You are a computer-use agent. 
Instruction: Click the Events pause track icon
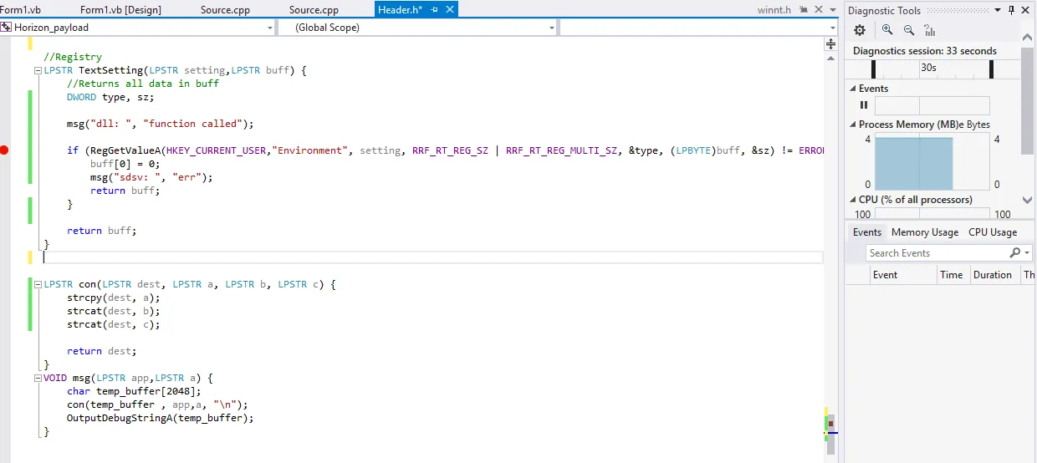tap(864, 105)
